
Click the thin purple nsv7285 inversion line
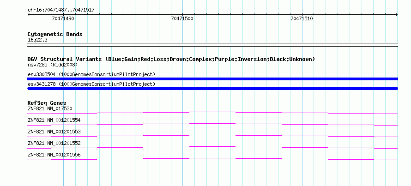tap(212, 69)
